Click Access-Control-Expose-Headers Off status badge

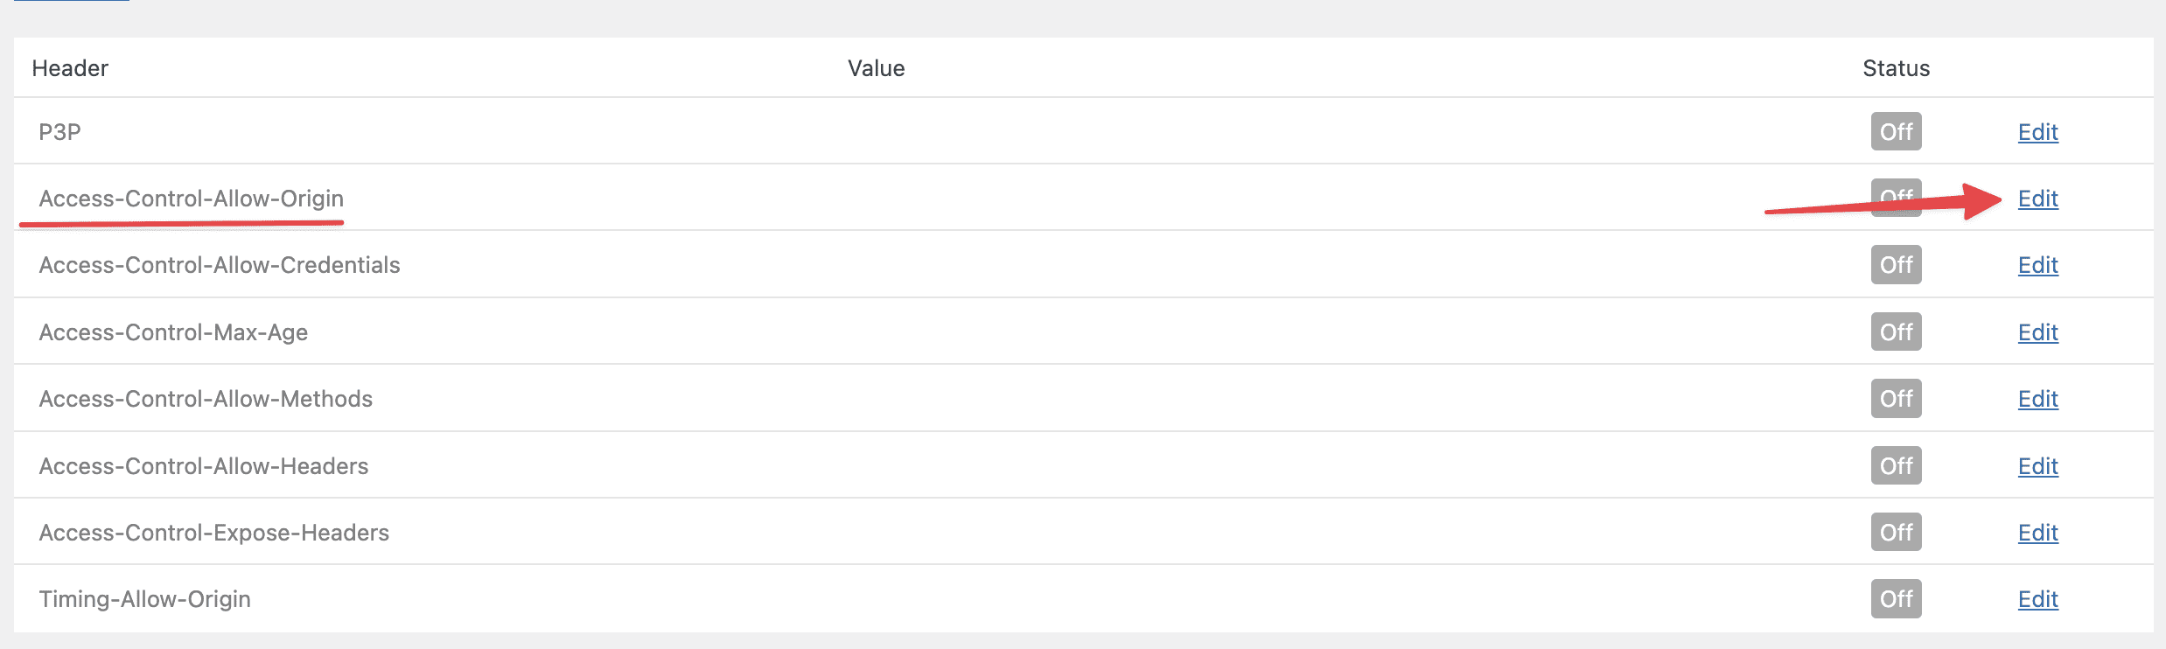tap(1896, 533)
